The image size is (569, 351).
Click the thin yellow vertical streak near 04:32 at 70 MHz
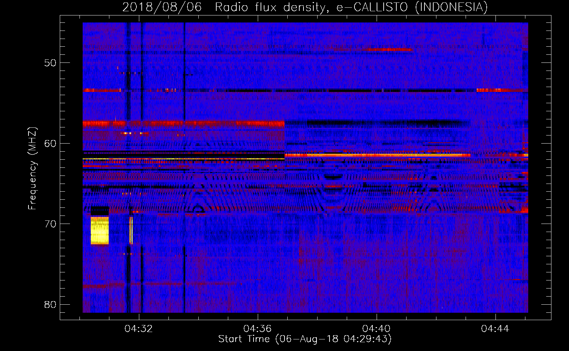pos(131,230)
